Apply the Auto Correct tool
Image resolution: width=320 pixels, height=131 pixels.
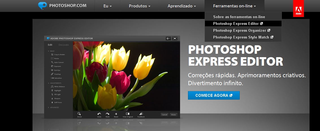(57, 62)
